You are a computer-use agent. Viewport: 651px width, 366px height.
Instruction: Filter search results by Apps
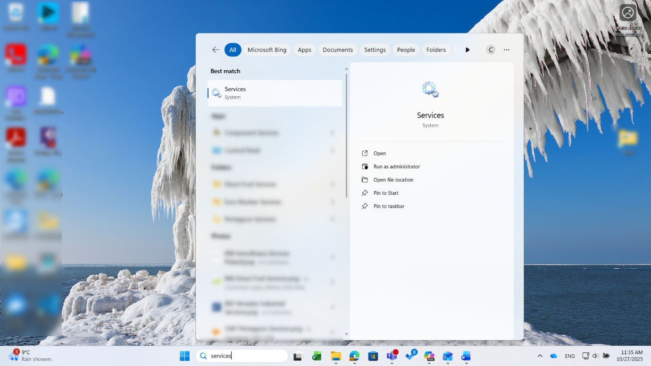tap(305, 50)
